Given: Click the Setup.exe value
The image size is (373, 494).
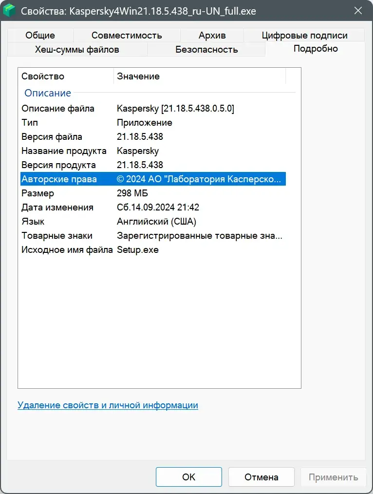Looking at the screenshot, I should pyautogui.click(x=137, y=250).
